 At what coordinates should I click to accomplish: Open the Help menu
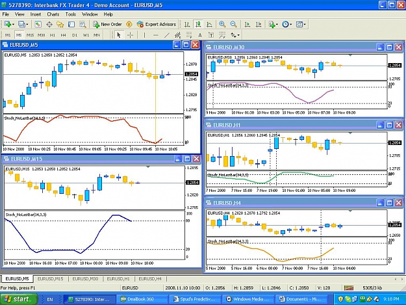(108, 14)
